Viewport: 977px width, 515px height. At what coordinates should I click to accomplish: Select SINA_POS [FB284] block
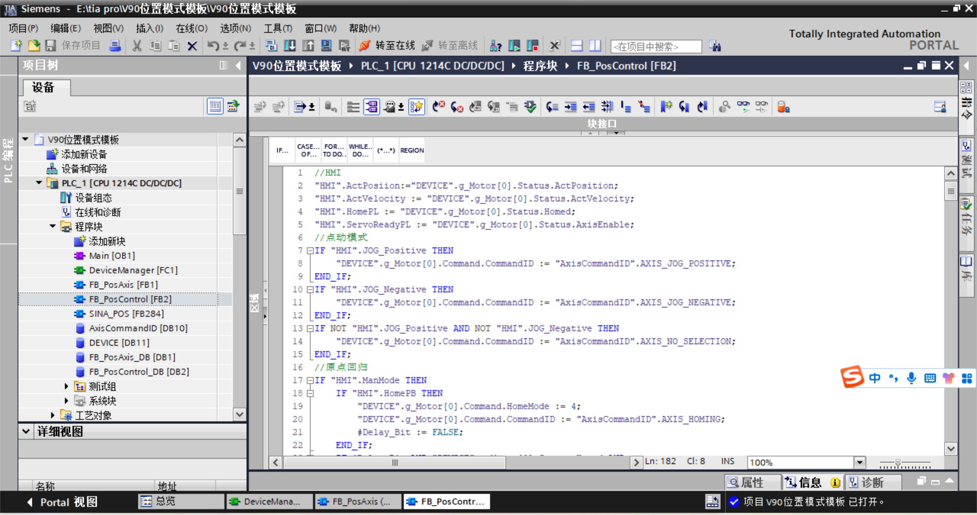[126, 313]
